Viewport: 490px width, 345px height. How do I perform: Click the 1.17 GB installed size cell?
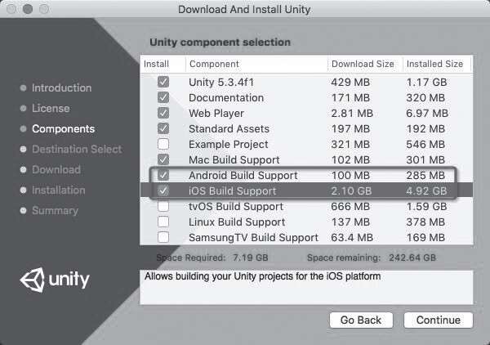(426, 83)
